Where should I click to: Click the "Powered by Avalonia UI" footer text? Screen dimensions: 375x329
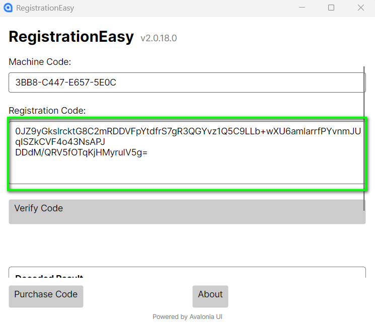[187, 317]
